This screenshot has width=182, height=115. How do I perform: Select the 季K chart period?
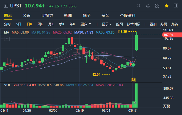click(x=62, y=24)
